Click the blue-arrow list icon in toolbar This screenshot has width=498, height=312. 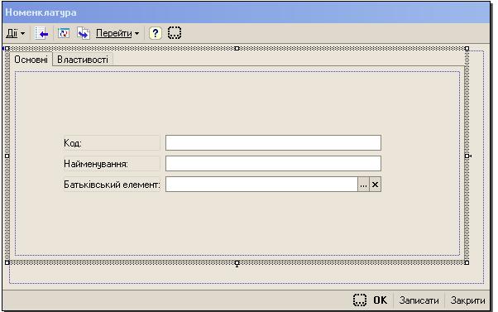(x=41, y=33)
